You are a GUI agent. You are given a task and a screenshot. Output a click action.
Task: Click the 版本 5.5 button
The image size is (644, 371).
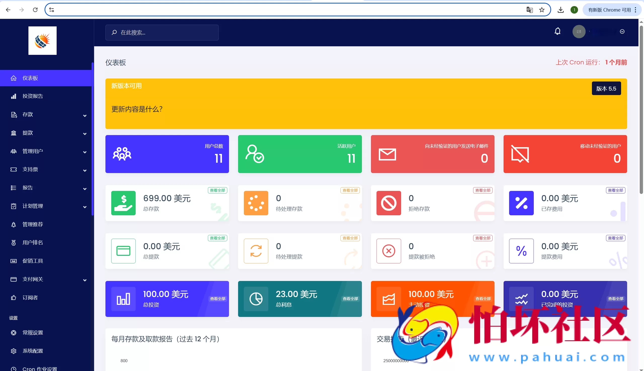(x=606, y=89)
